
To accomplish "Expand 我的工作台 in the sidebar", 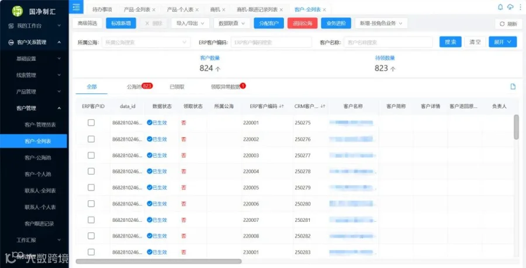I will pos(34,26).
